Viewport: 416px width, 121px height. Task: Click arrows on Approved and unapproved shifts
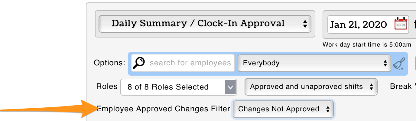pos(372,87)
